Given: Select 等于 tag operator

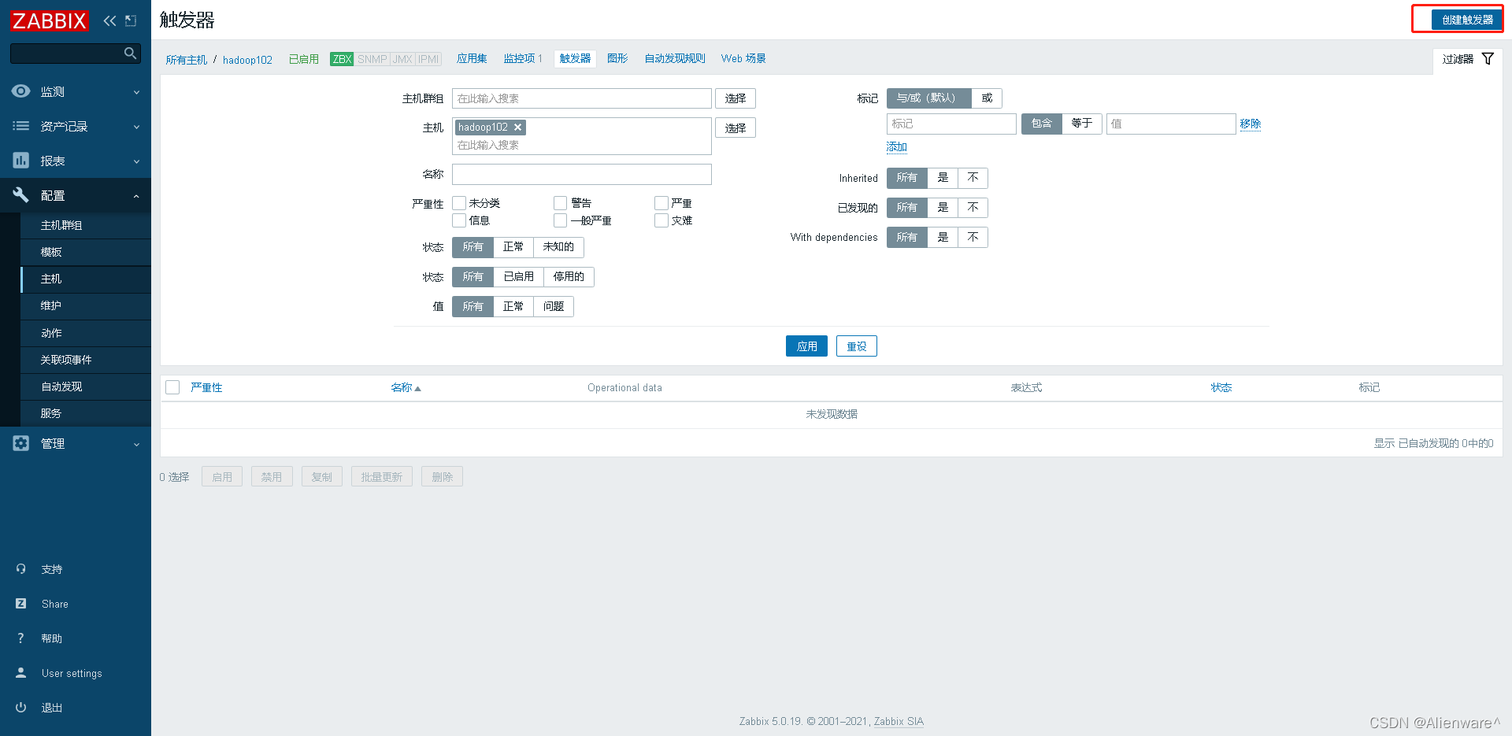Looking at the screenshot, I should (1082, 124).
